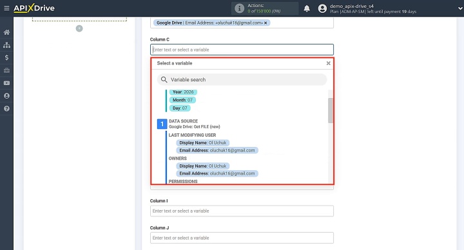This screenshot has width=464, height=250.
Task: Focus the Column J input field
Action: (x=242, y=238)
